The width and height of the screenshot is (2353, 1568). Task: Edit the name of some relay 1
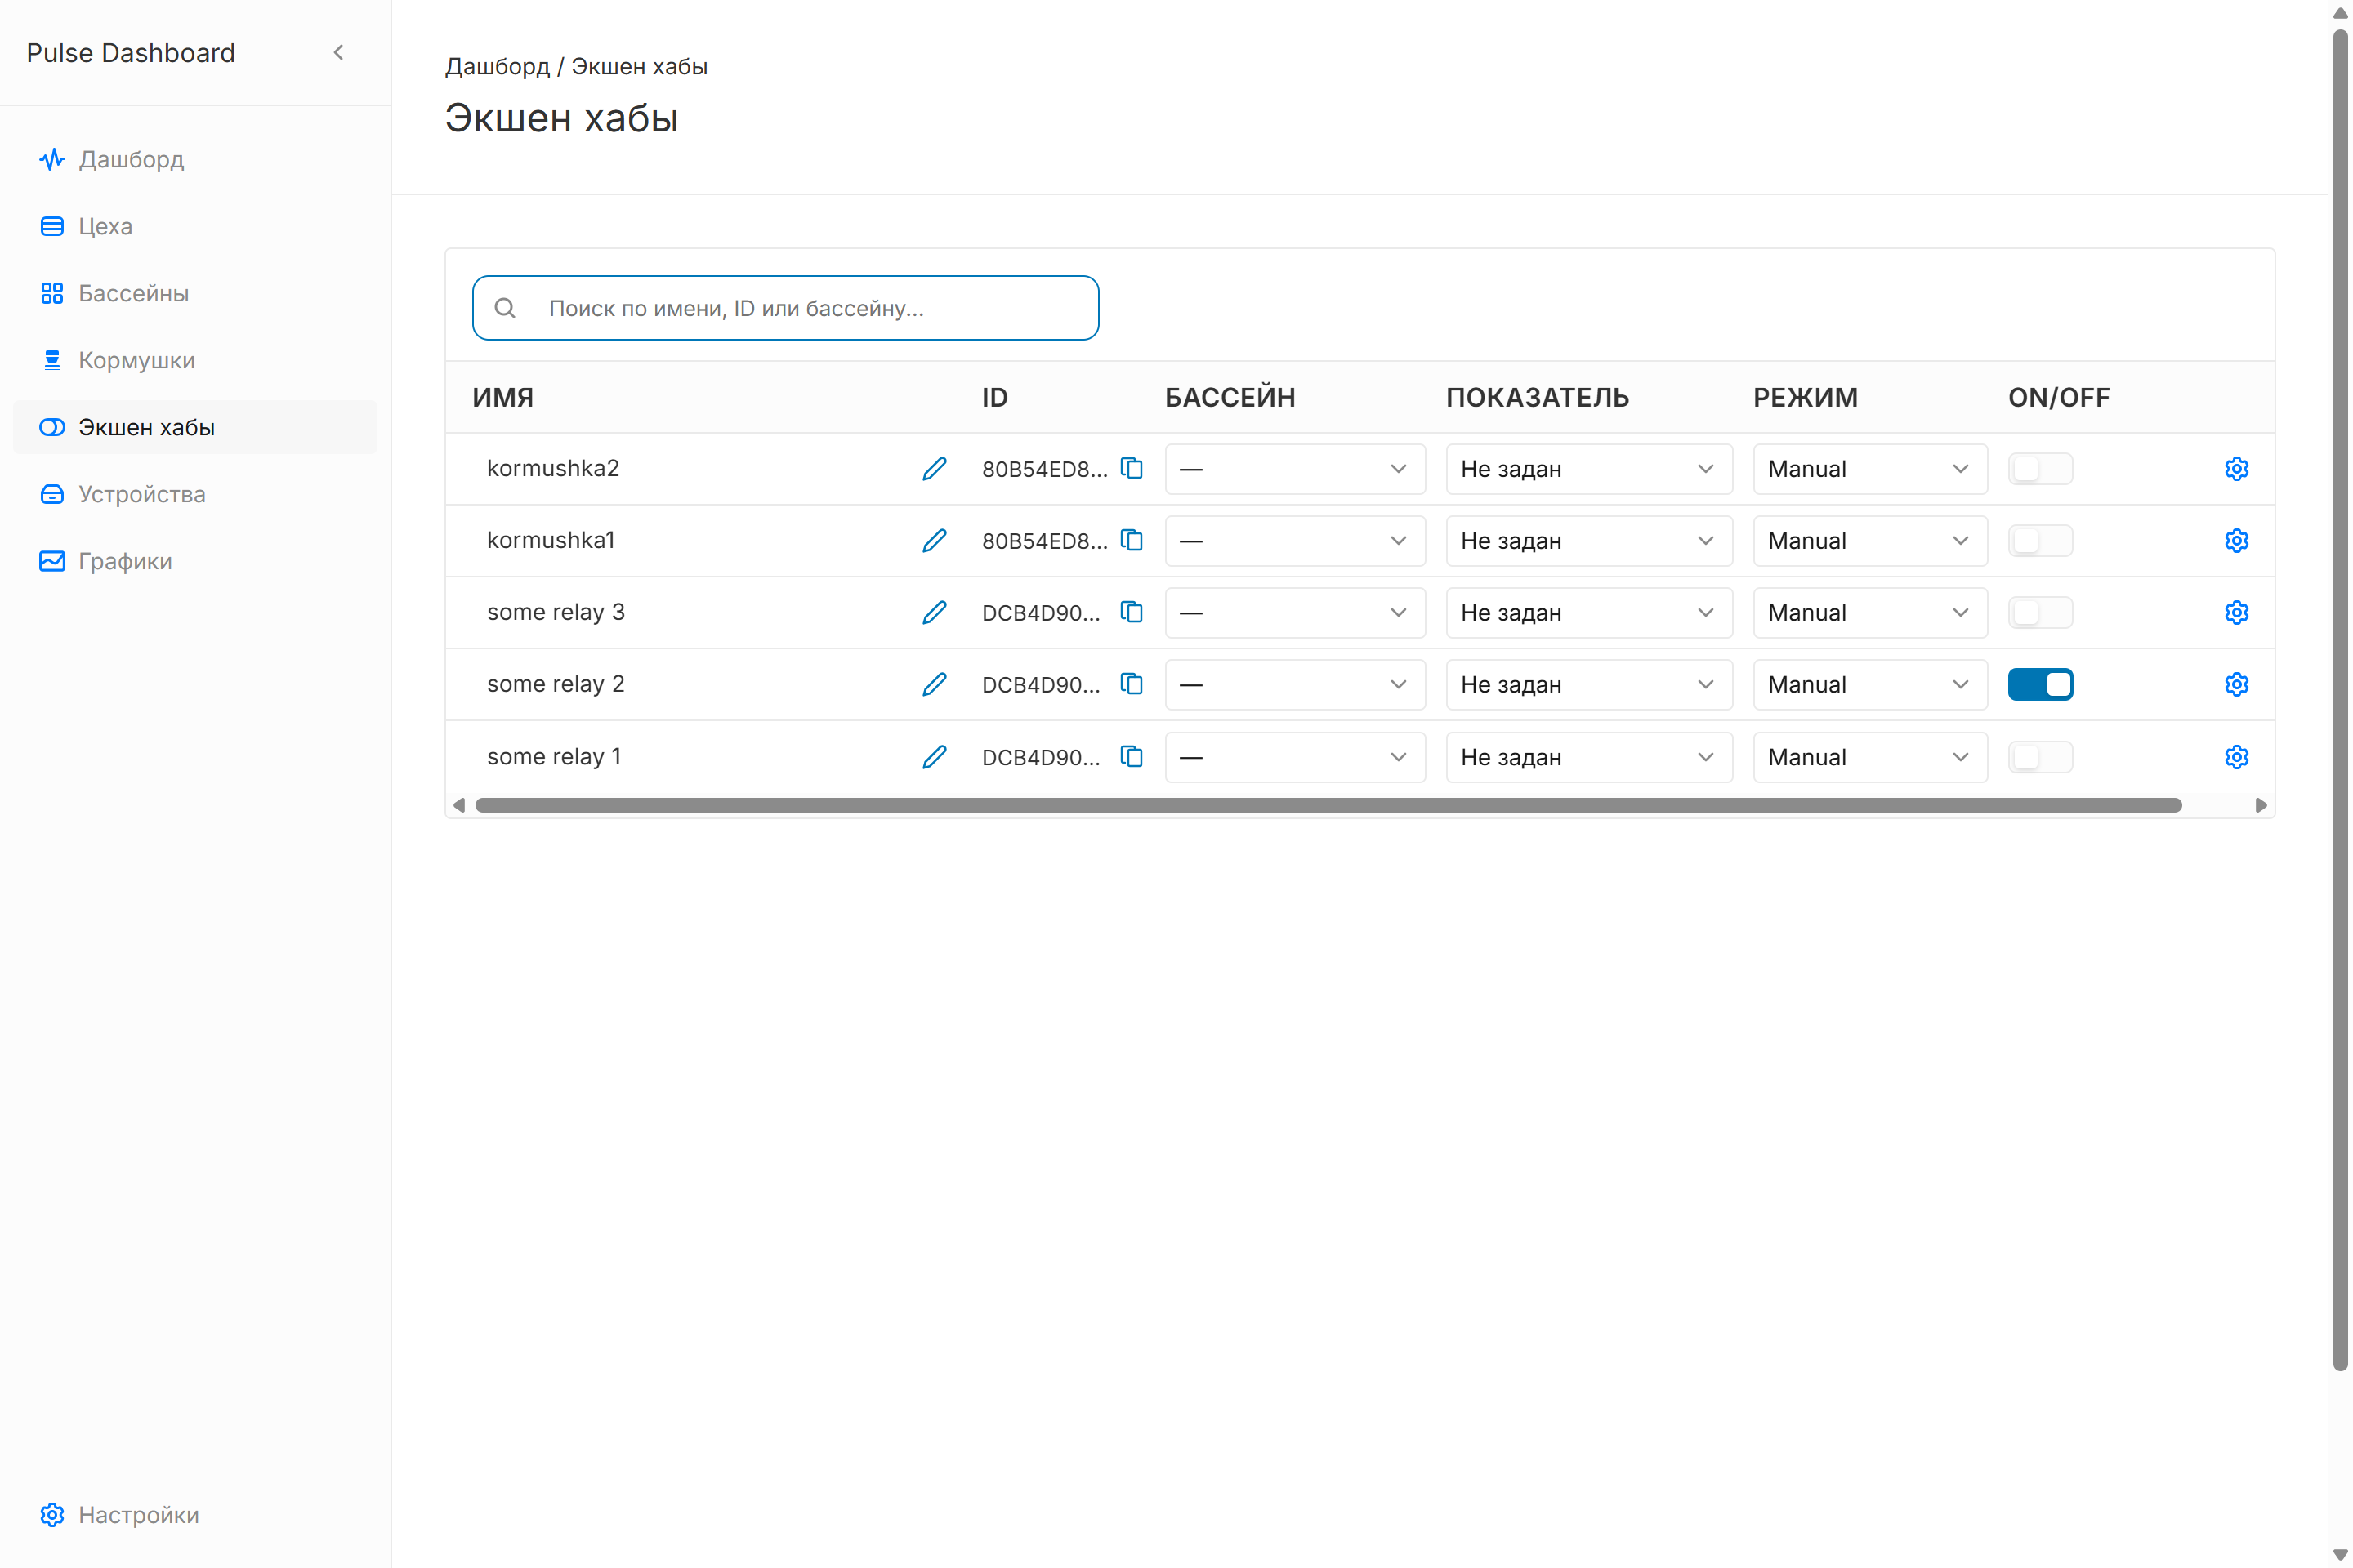[935, 757]
